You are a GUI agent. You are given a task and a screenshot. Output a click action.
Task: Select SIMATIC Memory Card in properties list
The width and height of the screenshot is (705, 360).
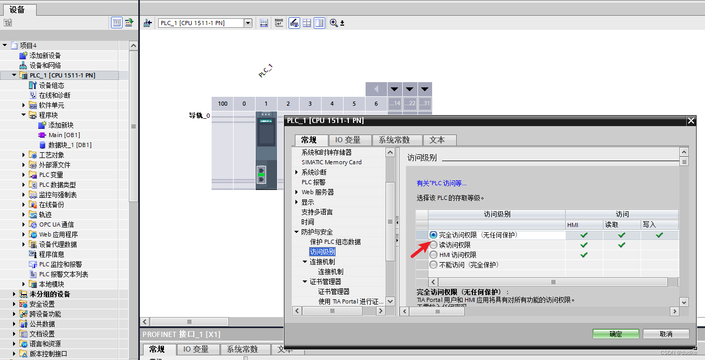pyautogui.click(x=332, y=162)
